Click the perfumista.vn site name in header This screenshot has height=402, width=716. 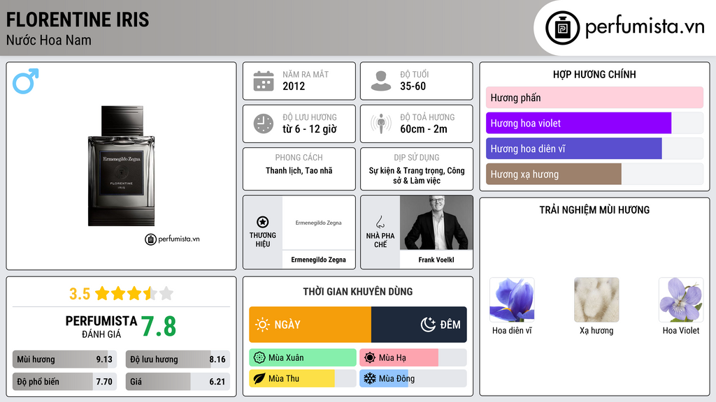click(x=645, y=27)
